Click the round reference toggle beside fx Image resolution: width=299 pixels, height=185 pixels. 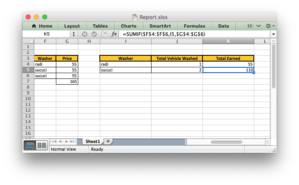tap(104, 34)
